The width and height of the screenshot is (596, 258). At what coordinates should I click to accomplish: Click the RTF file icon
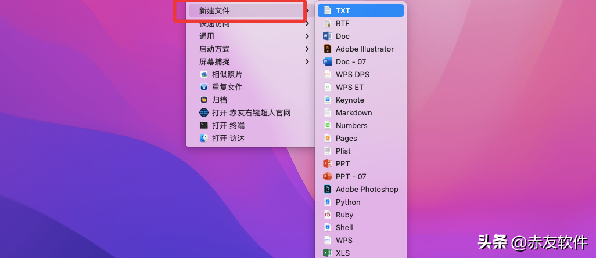point(327,24)
